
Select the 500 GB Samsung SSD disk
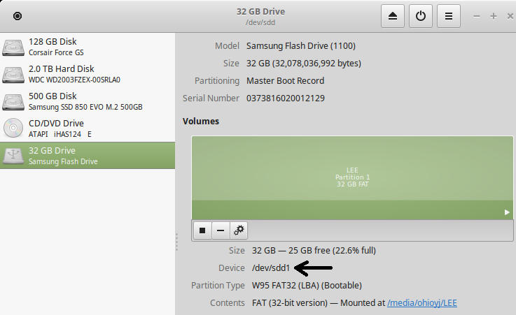tap(88, 101)
